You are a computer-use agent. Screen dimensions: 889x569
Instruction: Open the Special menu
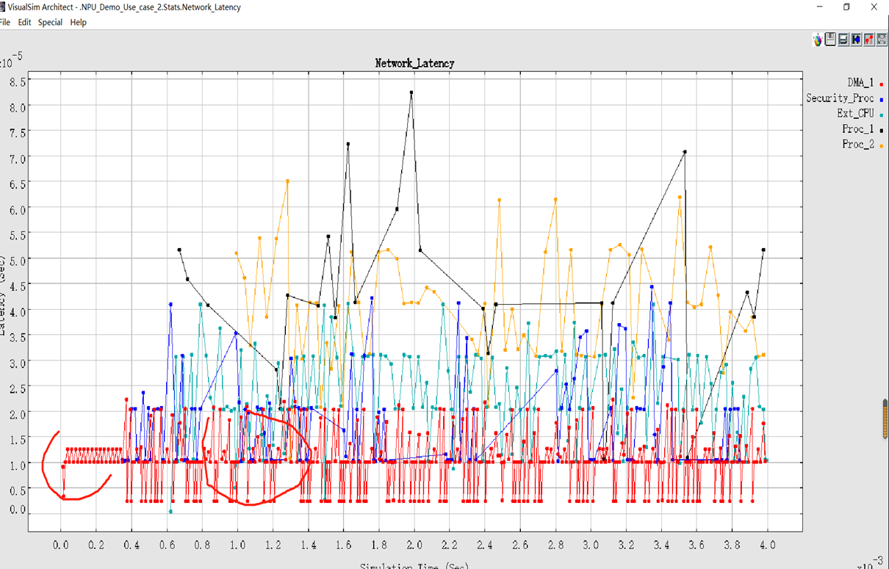coord(50,22)
